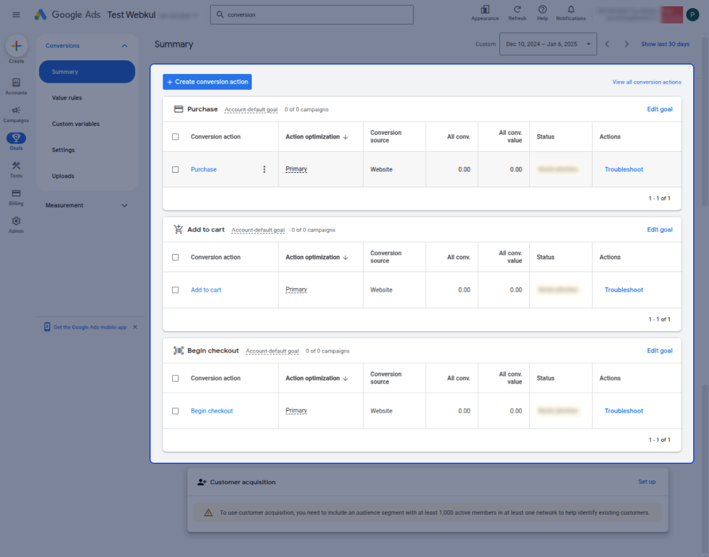Tick the Add to cart row checkbox

coord(175,290)
